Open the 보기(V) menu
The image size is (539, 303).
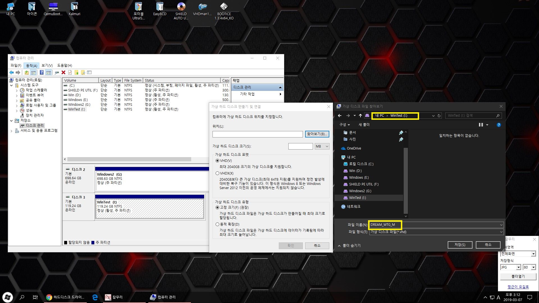point(47,65)
